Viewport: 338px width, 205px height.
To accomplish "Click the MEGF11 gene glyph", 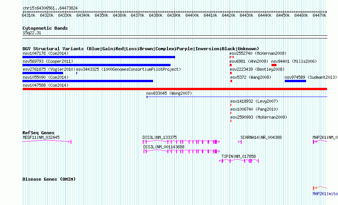I will pyautogui.click(x=47, y=141).
